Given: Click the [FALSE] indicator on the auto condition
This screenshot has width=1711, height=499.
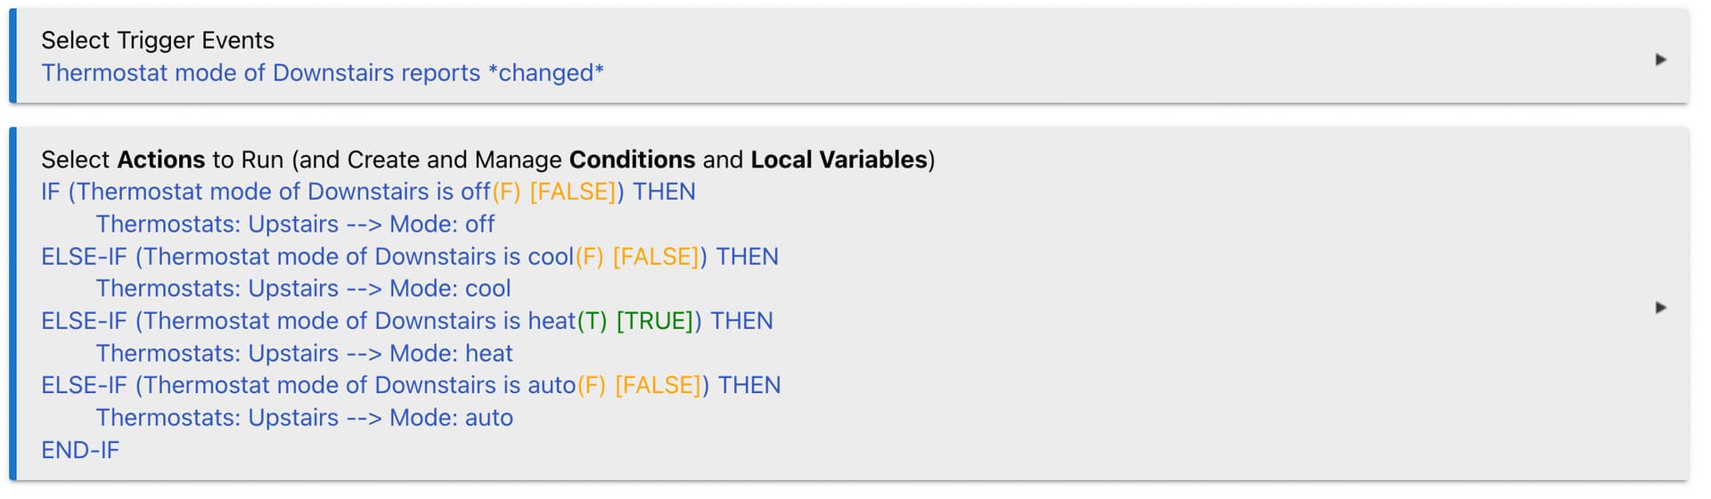Looking at the screenshot, I should (658, 385).
